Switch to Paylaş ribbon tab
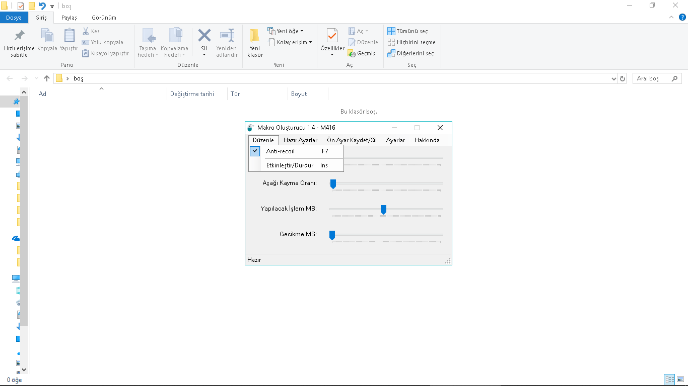The width and height of the screenshot is (688, 386). click(x=69, y=18)
